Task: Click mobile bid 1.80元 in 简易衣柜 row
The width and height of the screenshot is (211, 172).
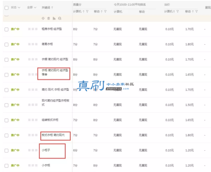Action: tap(190, 44)
